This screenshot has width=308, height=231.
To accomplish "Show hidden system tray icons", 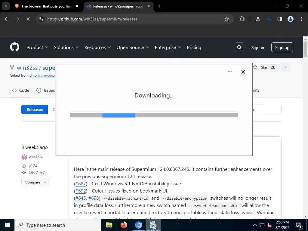I will pos(254,225).
